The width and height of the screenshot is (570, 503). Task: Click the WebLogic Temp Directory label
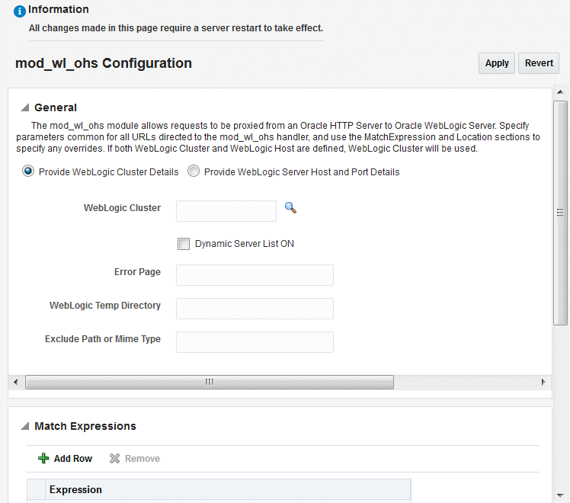(x=105, y=306)
